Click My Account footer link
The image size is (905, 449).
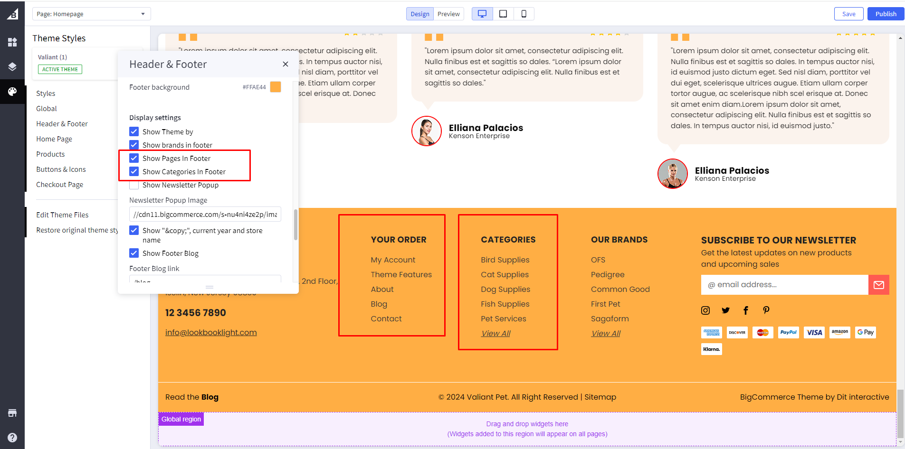click(393, 260)
